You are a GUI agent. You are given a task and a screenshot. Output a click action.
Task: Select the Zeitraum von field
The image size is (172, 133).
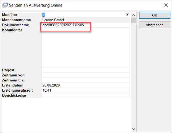click(86, 75)
